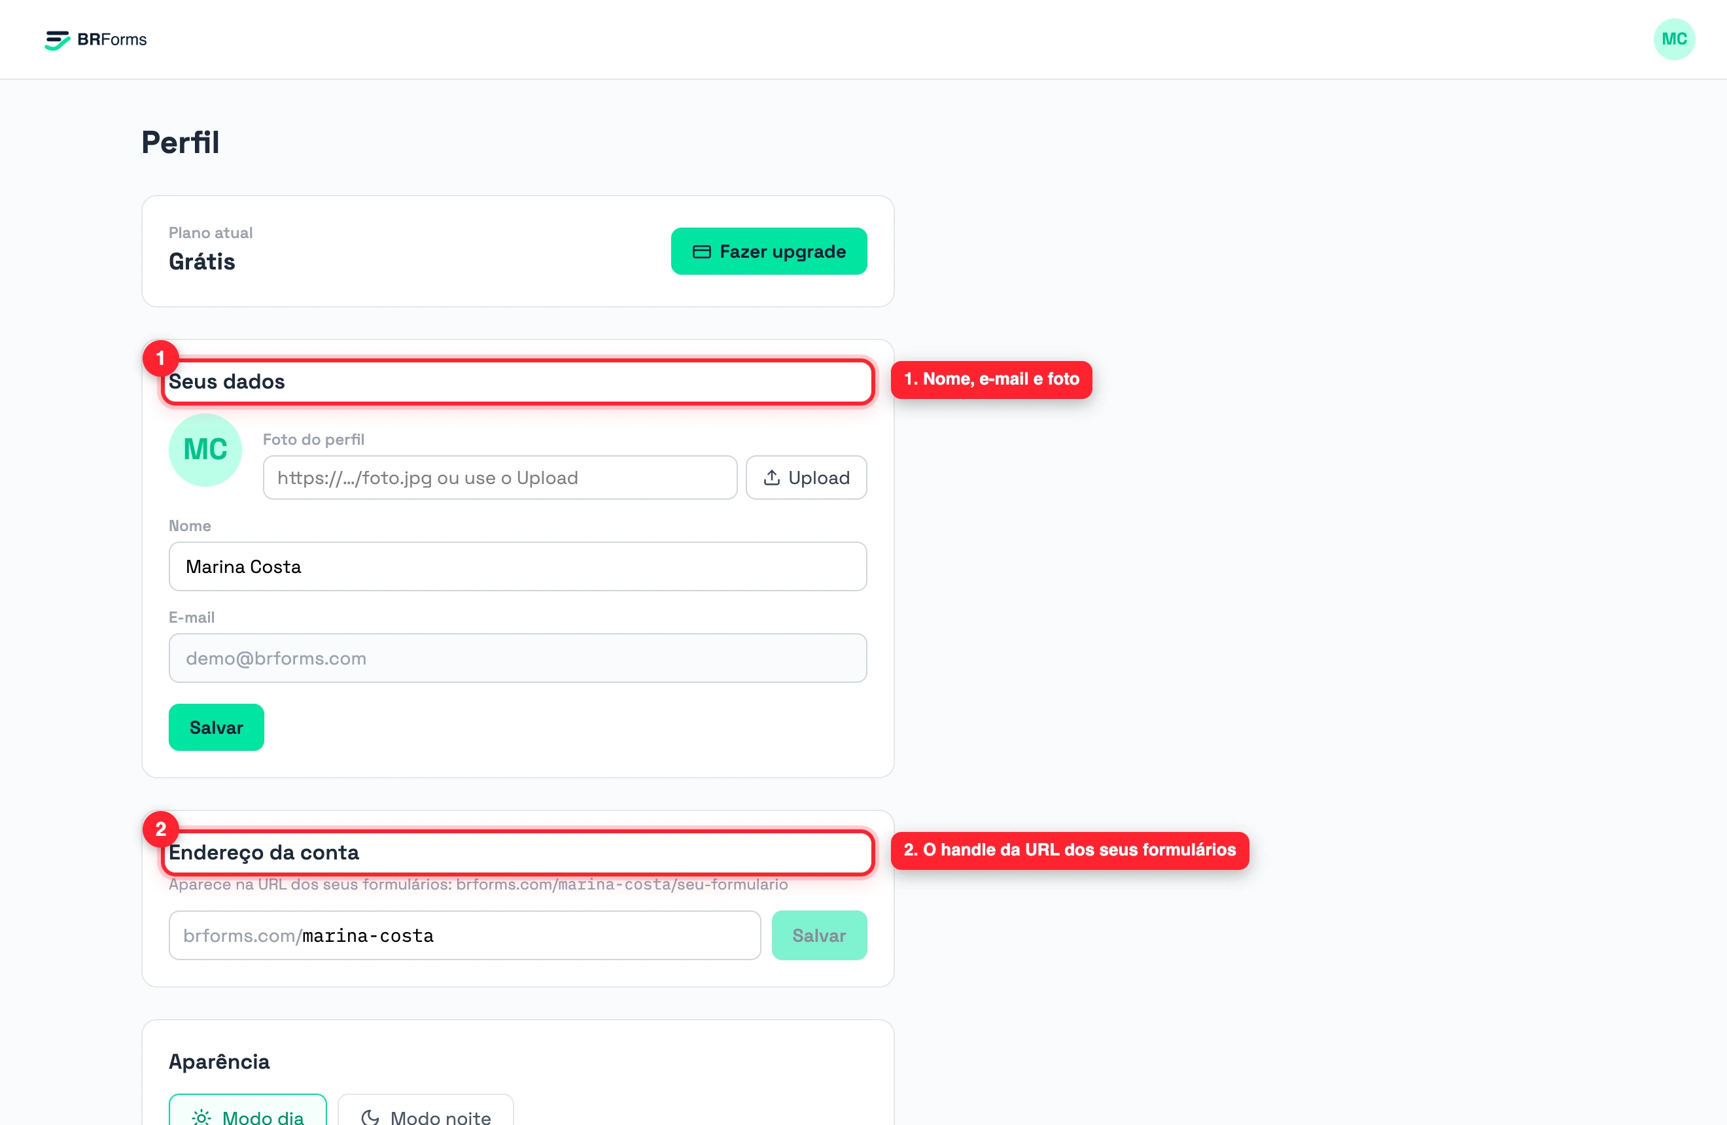Open the MC account avatar menu

tap(1673, 39)
